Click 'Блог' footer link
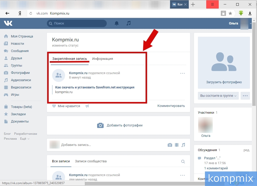Viewport: 257px width, 186px height. pos(7,134)
